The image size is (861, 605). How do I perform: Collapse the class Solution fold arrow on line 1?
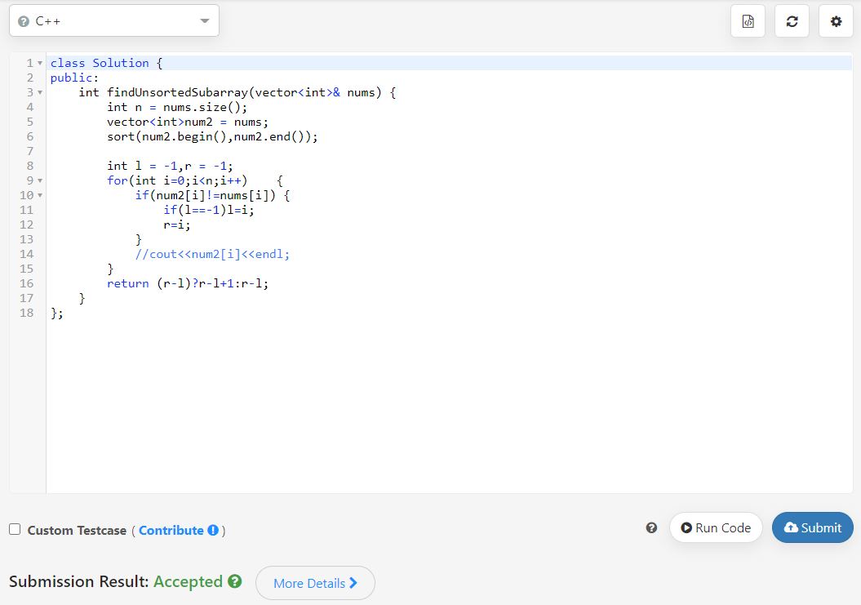(40, 63)
